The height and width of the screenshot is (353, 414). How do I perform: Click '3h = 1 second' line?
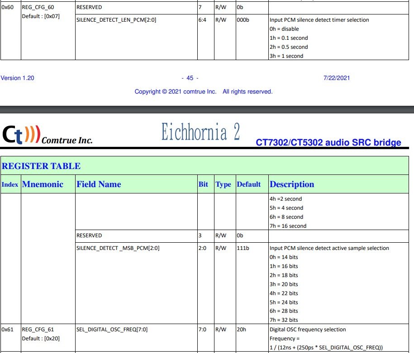coord(286,56)
